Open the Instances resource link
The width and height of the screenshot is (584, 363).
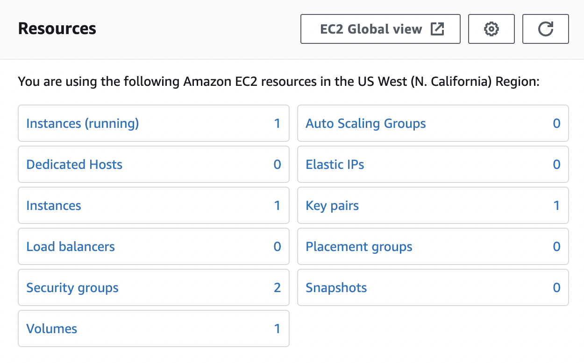tap(54, 206)
